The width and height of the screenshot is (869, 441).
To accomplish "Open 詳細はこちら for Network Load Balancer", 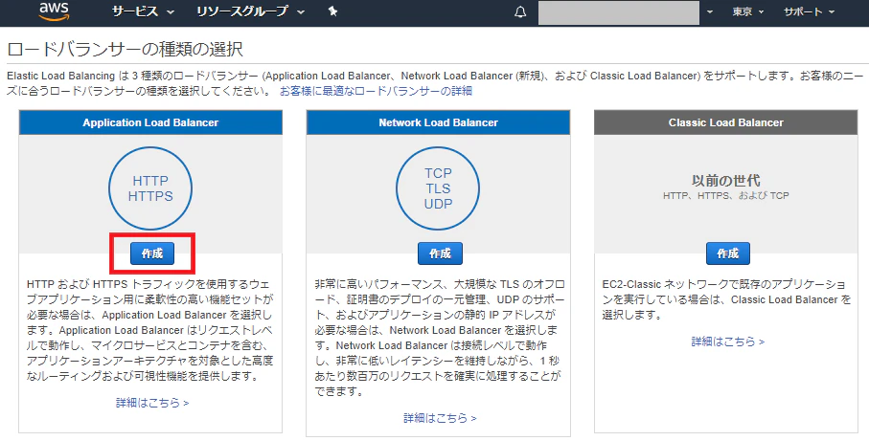I will pos(440,418).
